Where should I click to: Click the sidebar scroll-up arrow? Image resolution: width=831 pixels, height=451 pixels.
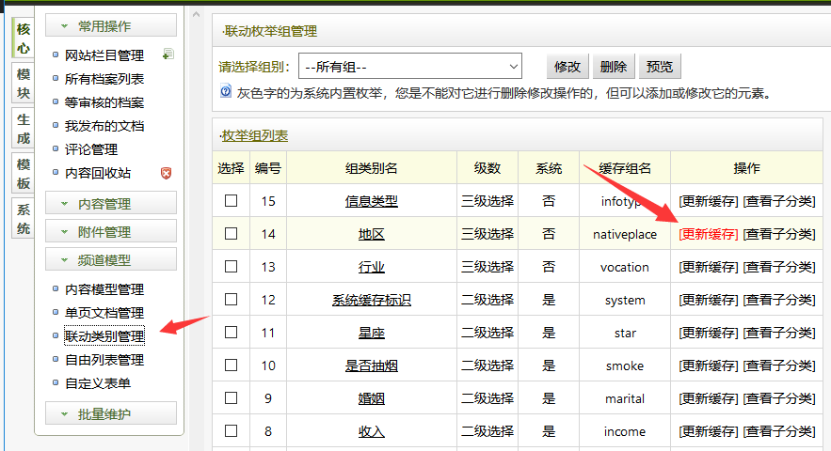pos(196,14)
